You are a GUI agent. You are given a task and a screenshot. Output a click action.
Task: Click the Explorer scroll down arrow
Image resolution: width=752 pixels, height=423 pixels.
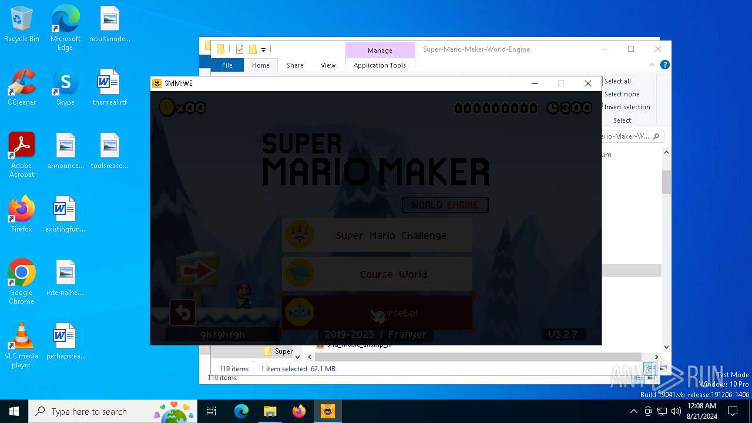coord(666,347)
